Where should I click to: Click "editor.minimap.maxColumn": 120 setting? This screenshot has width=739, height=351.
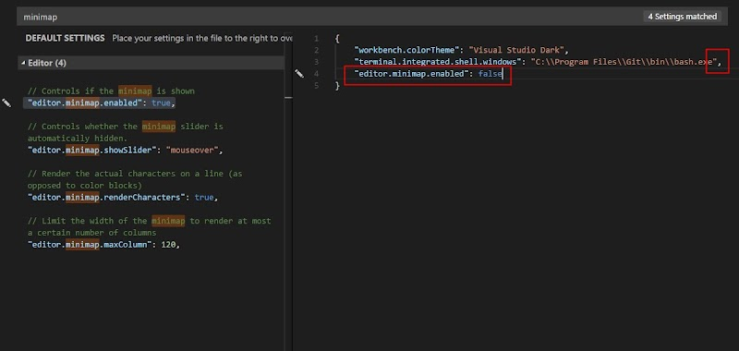[x=103, y=245]
